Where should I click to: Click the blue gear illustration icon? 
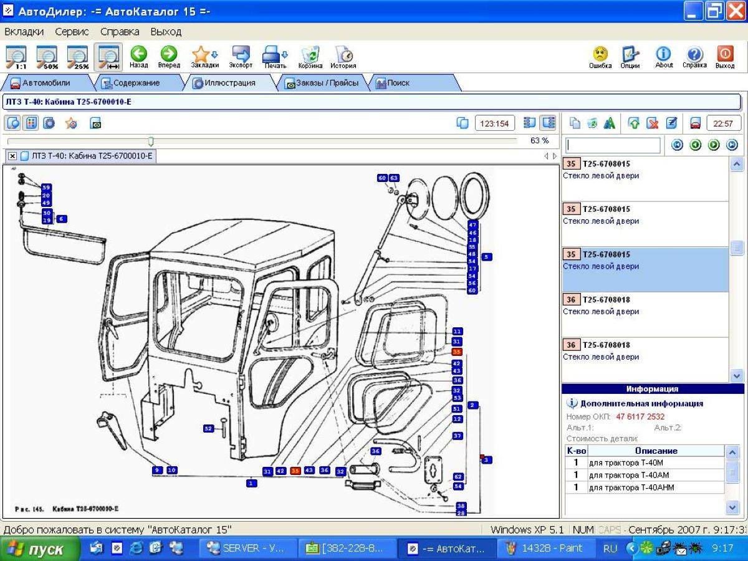point(49,123)
